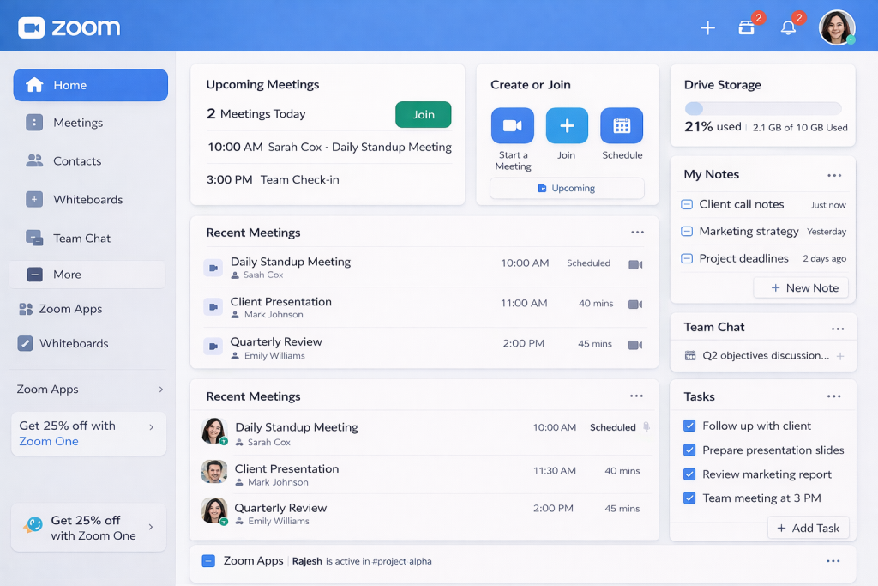This screenshot has width=878, height=586.
Task: Click the Drive Storage usage bar
Action: coord(762,109)
